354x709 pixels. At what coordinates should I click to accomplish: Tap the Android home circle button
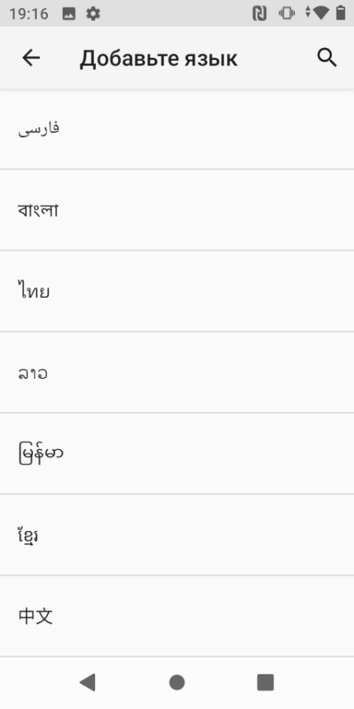[x=177, y=682]
